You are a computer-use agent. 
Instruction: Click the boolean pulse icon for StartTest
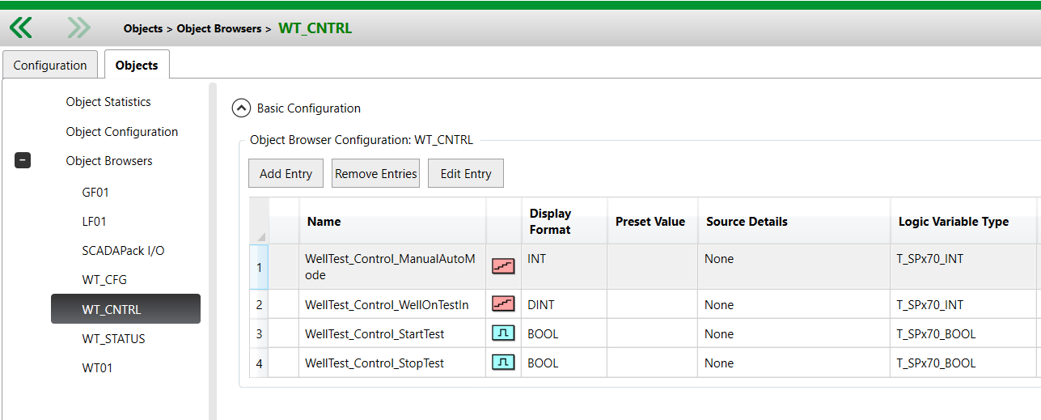point(503,333)
